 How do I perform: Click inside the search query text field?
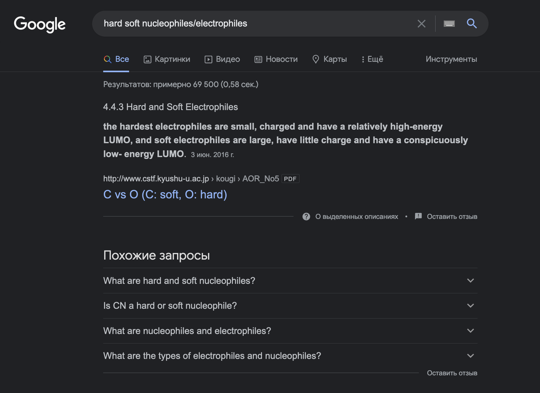252,24
